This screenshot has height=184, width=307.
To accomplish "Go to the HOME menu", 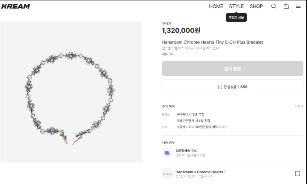I will 216,6.
